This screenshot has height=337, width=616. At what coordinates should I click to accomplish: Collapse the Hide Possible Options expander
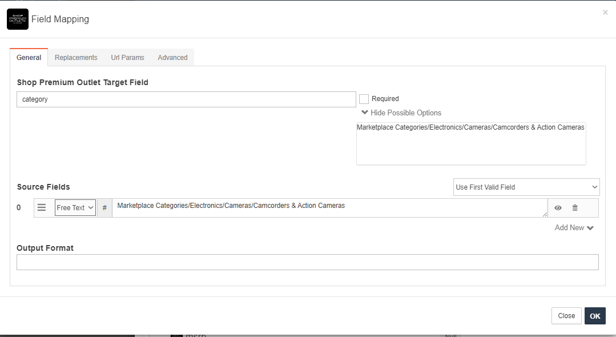pos(401,113)
